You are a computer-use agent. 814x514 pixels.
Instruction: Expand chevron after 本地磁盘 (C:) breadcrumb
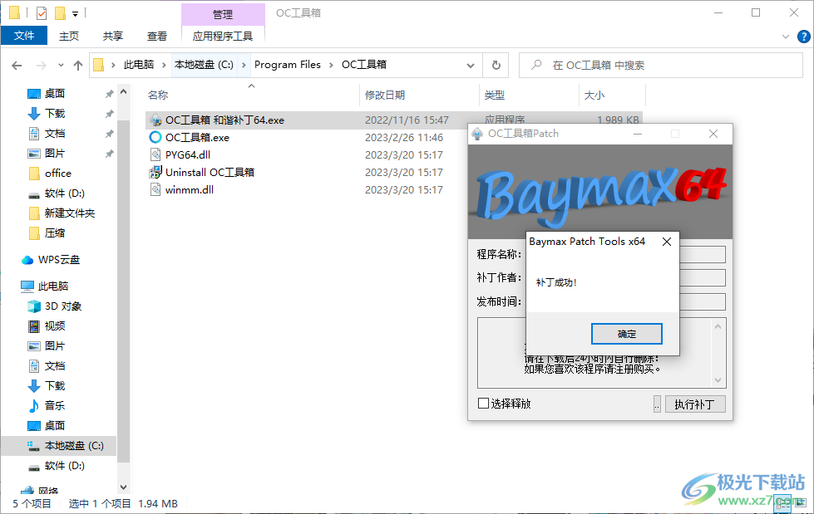tap(244, 65)
